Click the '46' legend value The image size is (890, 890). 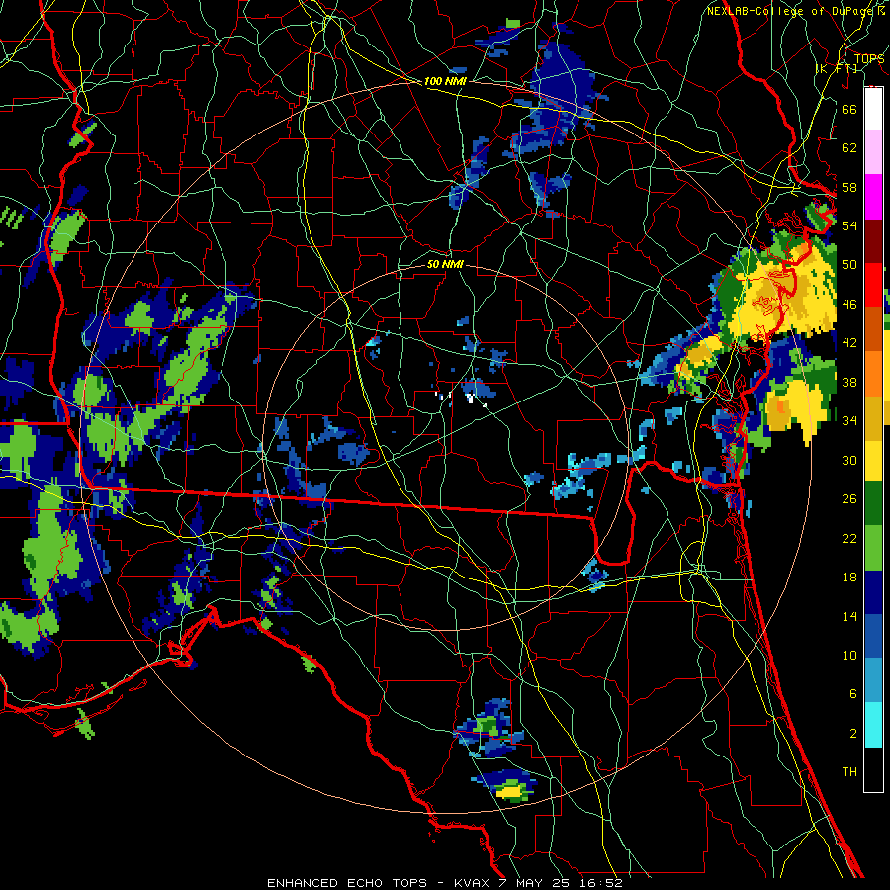coord(849,305)
